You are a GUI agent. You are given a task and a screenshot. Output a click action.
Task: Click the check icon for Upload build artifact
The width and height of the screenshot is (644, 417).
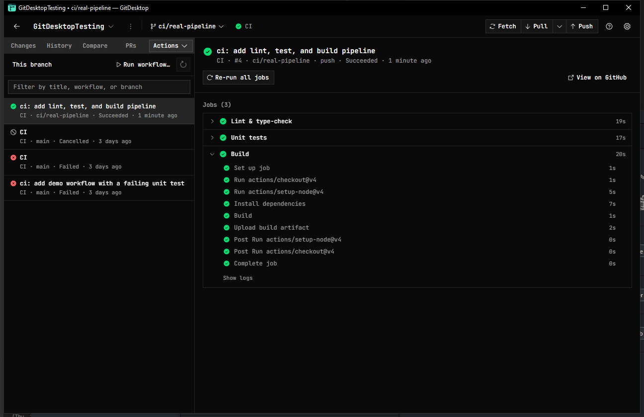(227, 228)
